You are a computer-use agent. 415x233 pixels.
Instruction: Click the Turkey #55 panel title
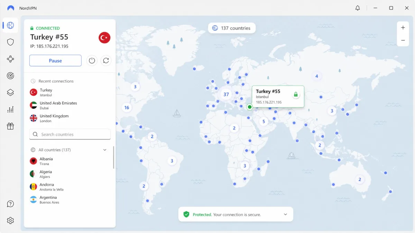click(x=49, y=37)
